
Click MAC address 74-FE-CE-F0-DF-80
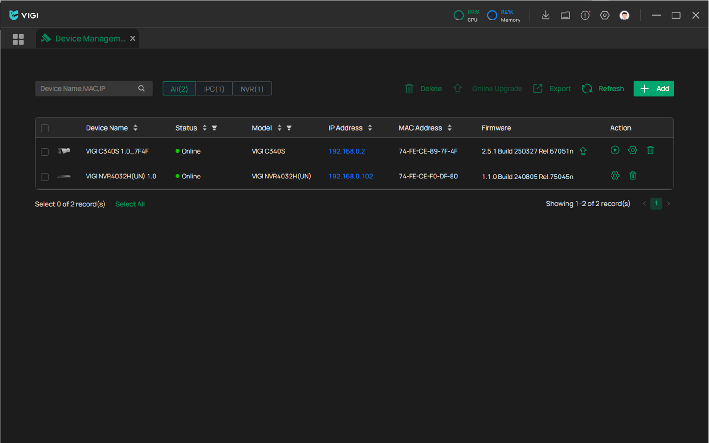[428, 176]
